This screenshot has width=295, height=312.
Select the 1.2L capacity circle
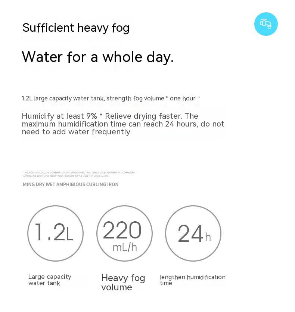[55, 233]
